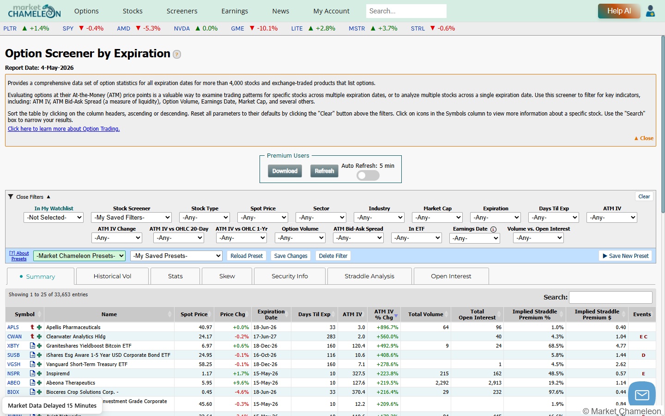Image resolution: width=665 pixels, height=416 pixels.
Task: Click the page vertical scrollbar
Action: click(663, 125)
